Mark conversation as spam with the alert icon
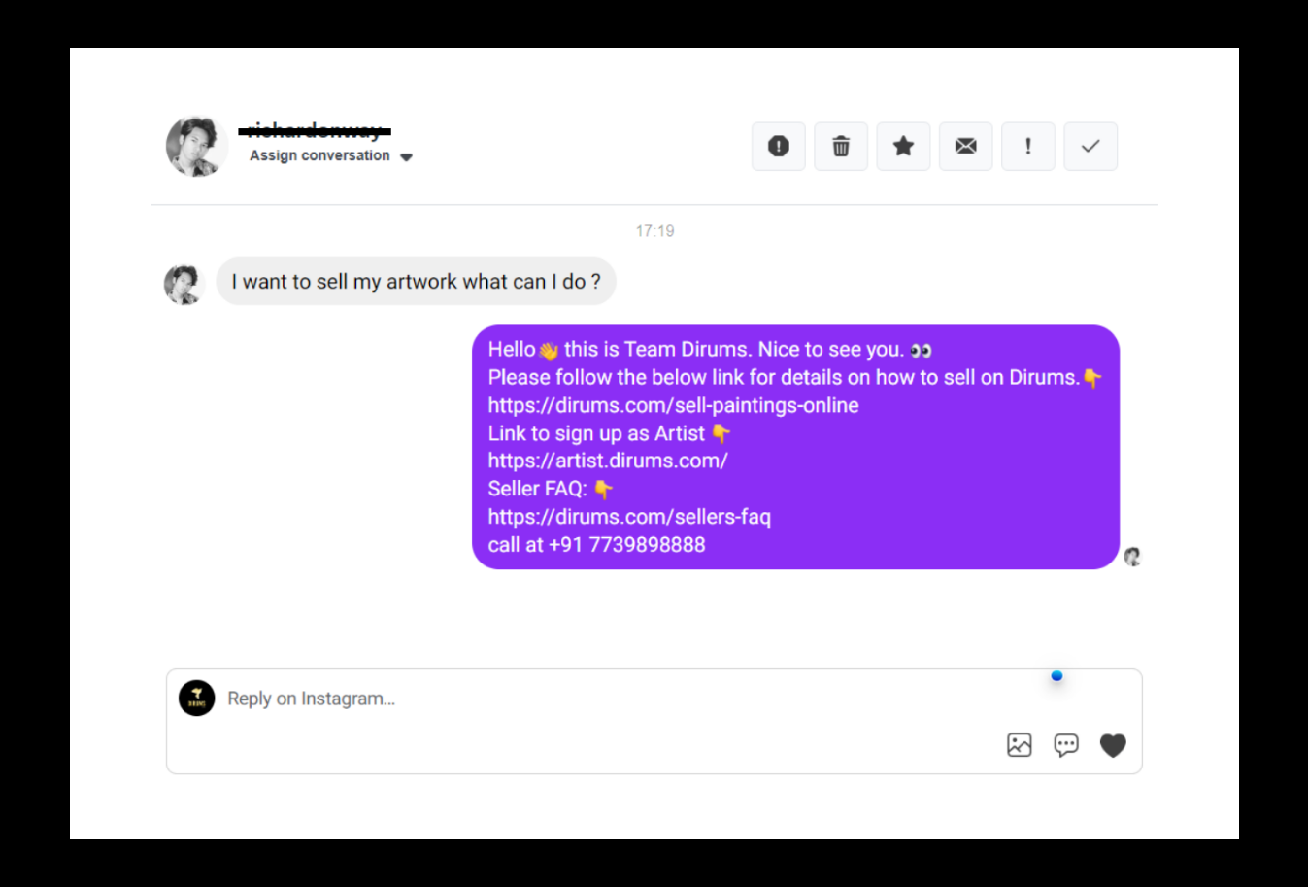Image resolution: width=1308 pixels, height=887 pixels. [779, 147]
